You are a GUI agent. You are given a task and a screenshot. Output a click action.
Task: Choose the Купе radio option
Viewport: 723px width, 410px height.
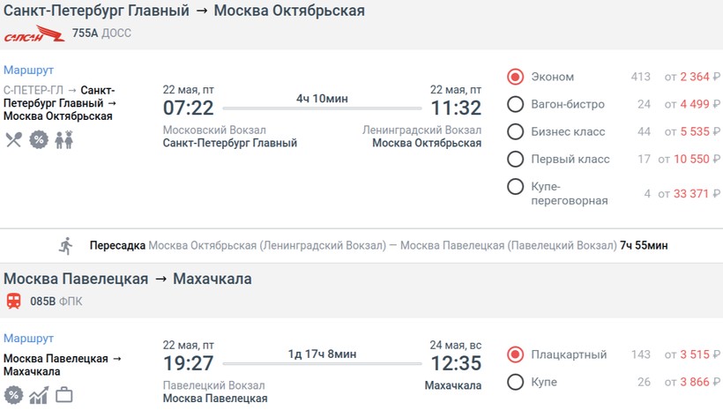515,382
